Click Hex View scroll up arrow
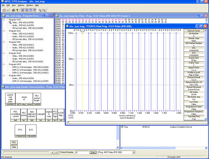The width and height of the screenshot is (209, 159). click(207, 20)
